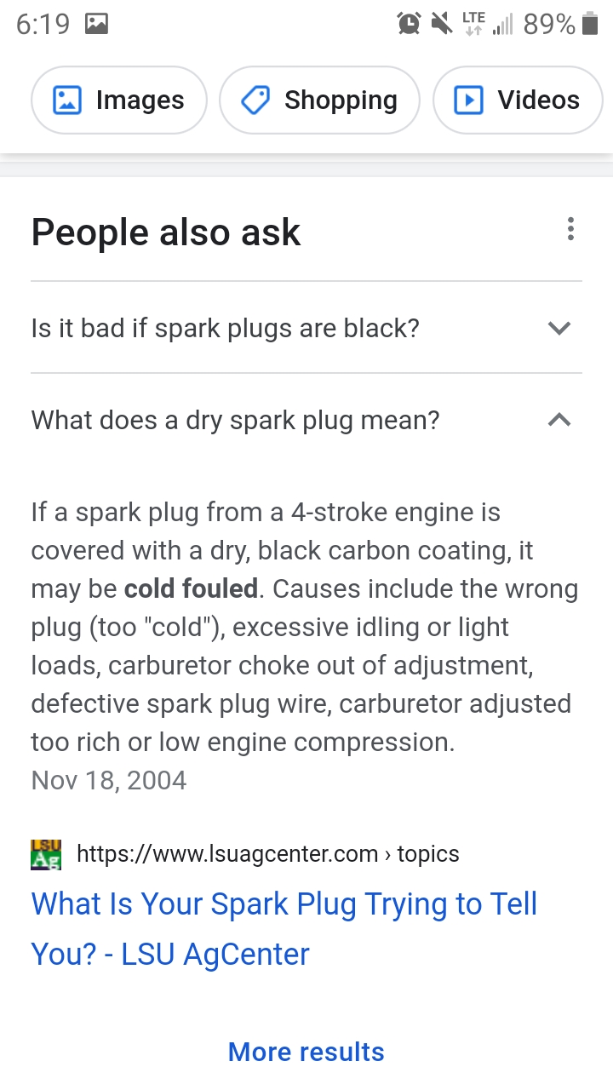Open the three-dot menu beside People also ask

(x=570, y=229)
